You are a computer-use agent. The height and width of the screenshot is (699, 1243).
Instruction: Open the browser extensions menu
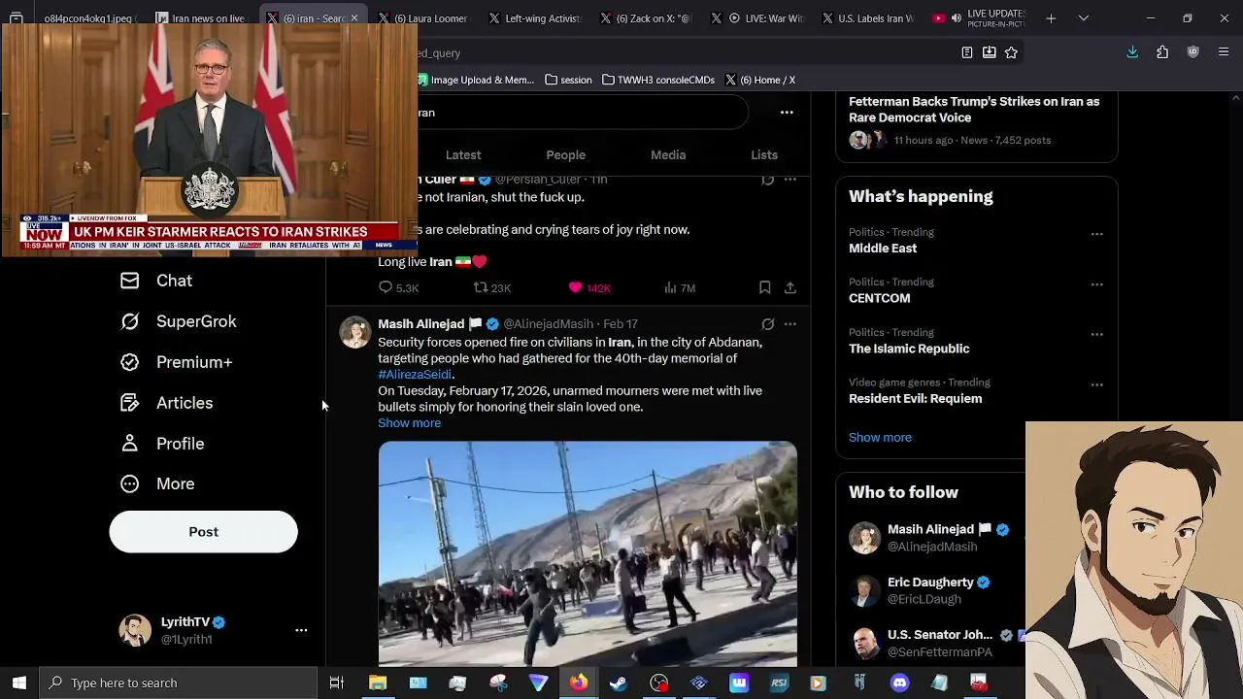pos(1162,52)
